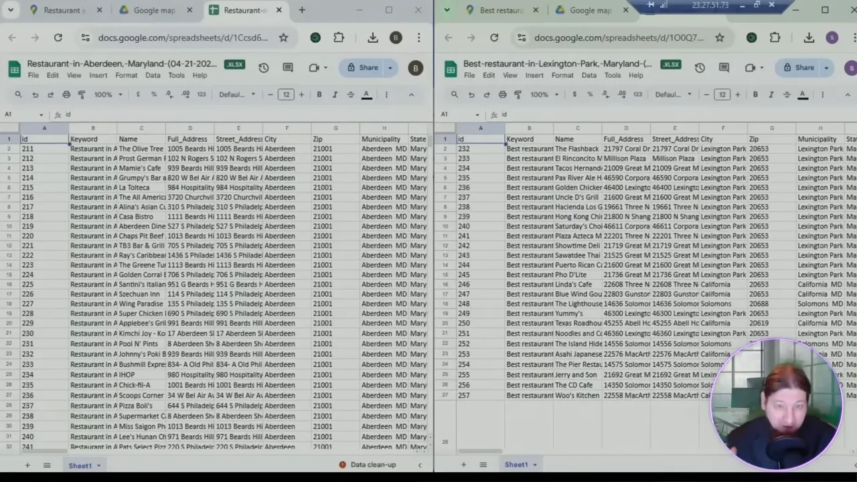Image resolution: width=857 pixels, height=482 pixels.
Task: Open comments icon in Lexington Park spreadsheet
Action: (724, 68)
